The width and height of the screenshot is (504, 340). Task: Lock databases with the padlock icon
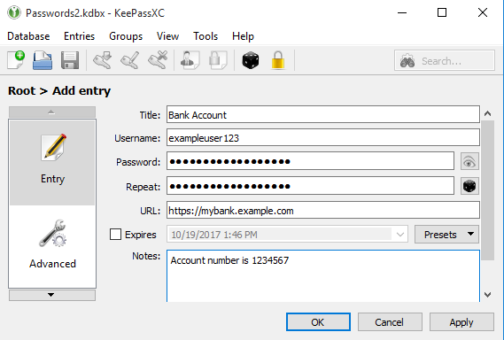[278, 60]
